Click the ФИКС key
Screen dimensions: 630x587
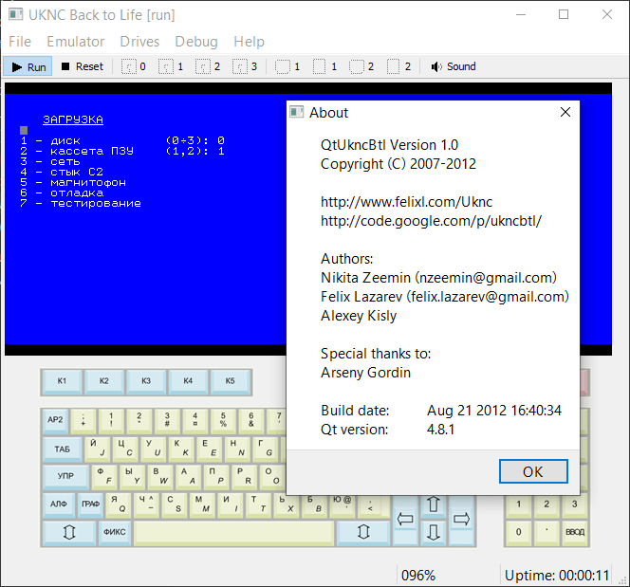pyautogui.click(x=115, y=533)
